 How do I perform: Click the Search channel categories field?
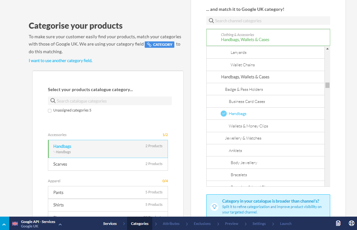coord(271,21)
